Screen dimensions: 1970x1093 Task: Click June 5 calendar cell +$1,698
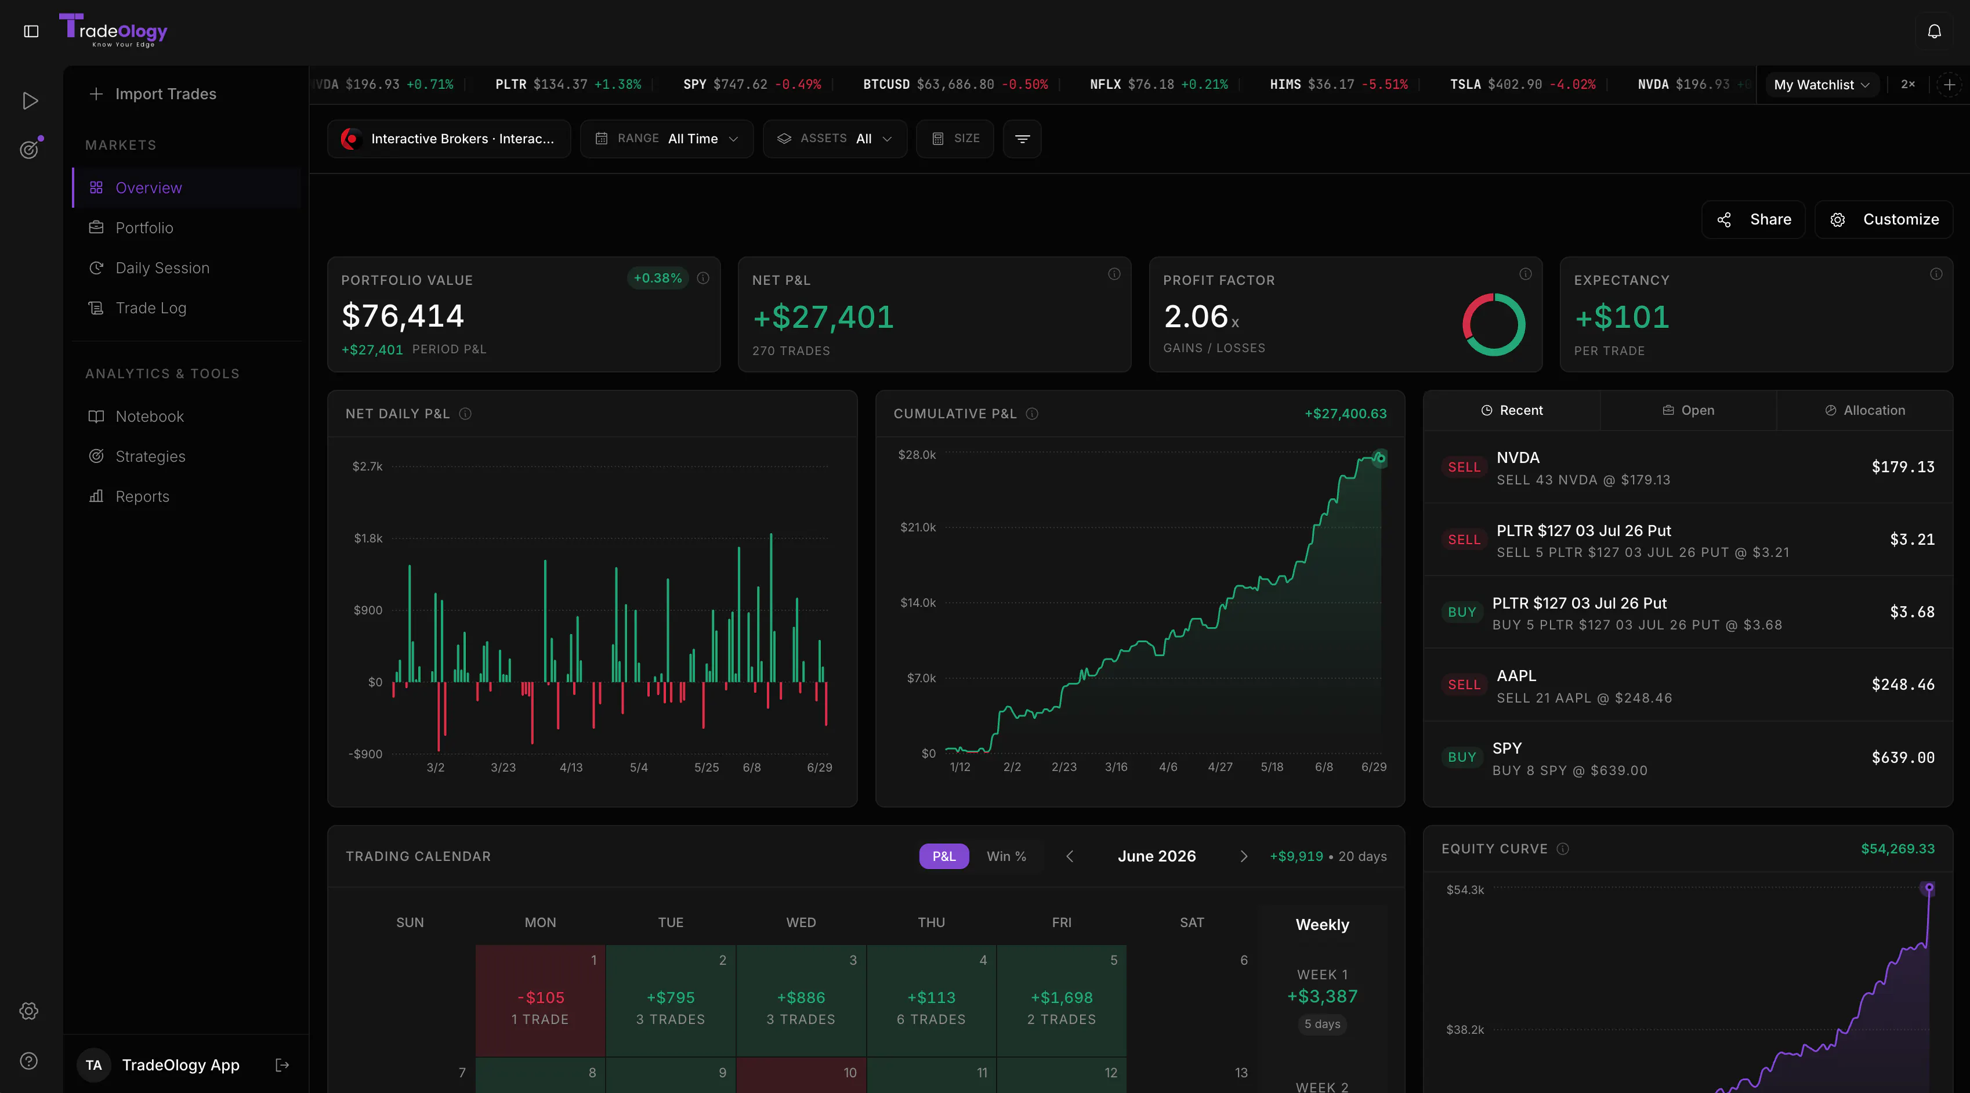tap(1062, 1001)
